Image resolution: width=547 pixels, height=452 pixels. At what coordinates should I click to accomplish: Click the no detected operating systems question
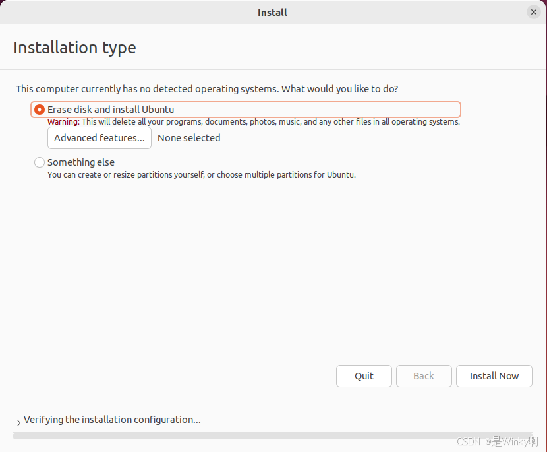[x=207, y=89]
